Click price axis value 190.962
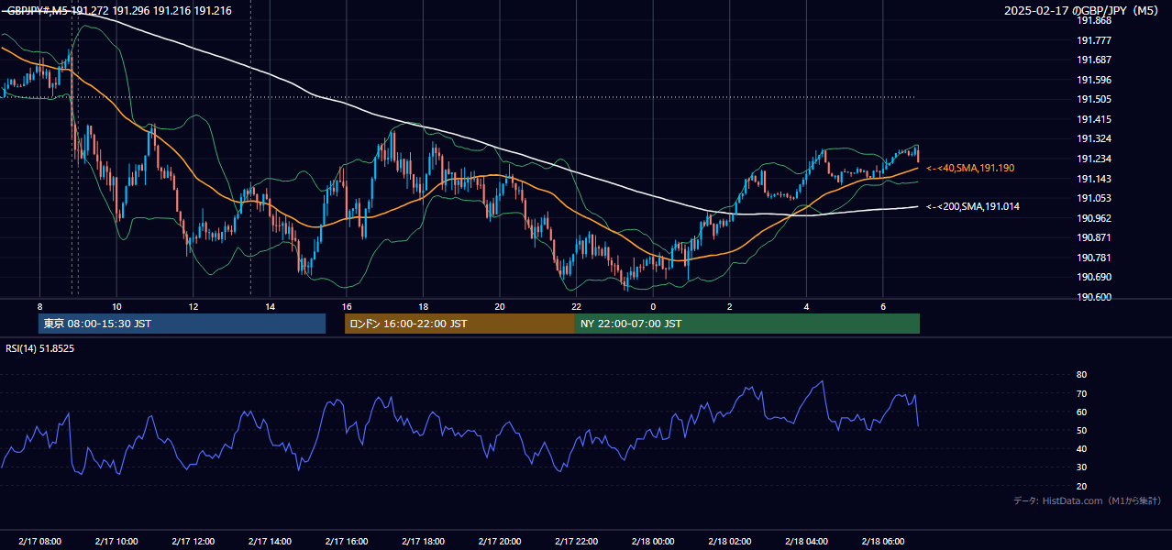 tap(1093, 218)
